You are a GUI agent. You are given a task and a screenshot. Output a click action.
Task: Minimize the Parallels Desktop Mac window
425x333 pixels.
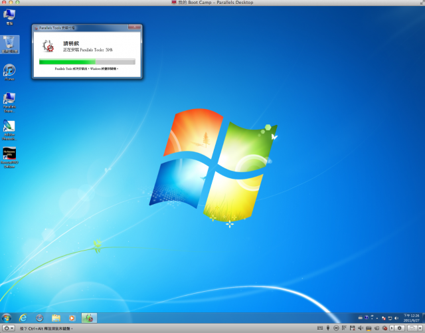coord(11,2)
